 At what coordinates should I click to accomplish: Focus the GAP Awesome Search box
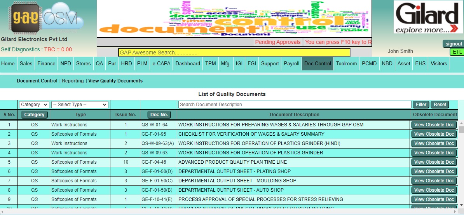click(x=234, y=52)
